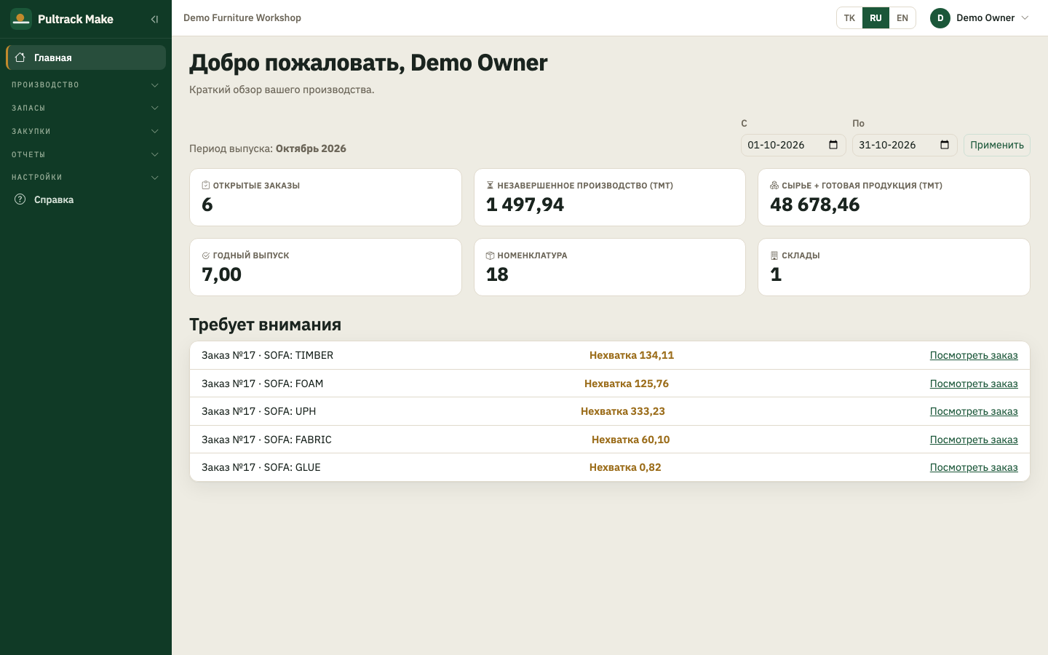Click the open orders value 6
Viewport: 1048px width, 655px height.
pos(207,205)
